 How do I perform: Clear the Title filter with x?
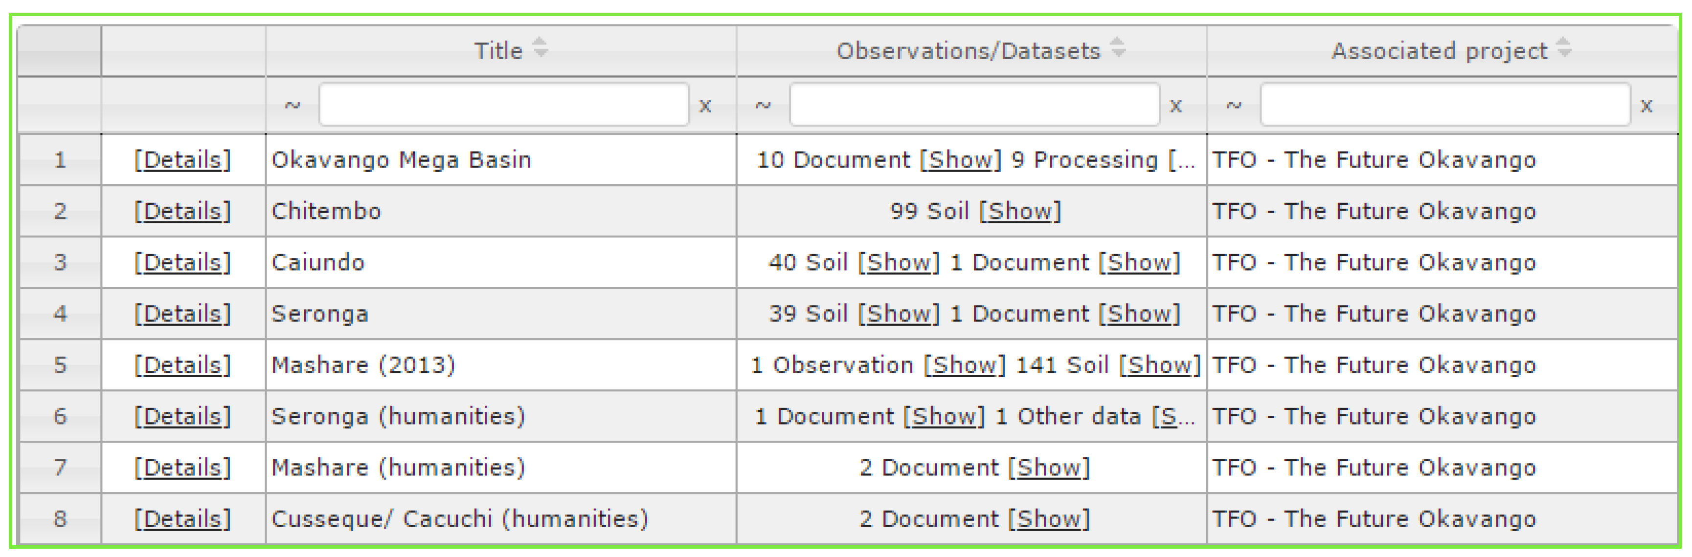(705, 106)
